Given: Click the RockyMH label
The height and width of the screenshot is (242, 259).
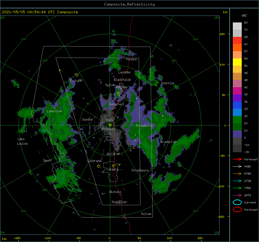Looking at the screenshot, I should (76, 81).
